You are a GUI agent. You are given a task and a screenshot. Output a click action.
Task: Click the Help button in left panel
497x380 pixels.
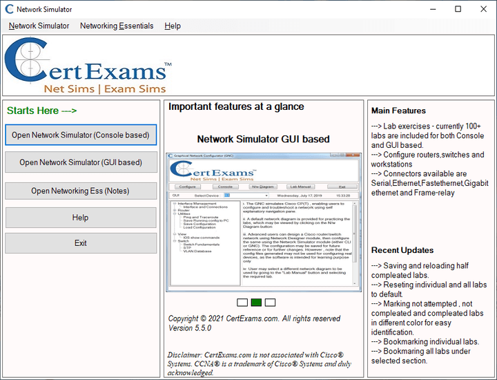[81, 218]
